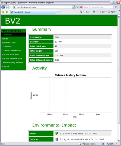The image size is (121, 146).
Task: Open Jobs Pending Release link
Action: pyautogui.click(x=13, y=63)
